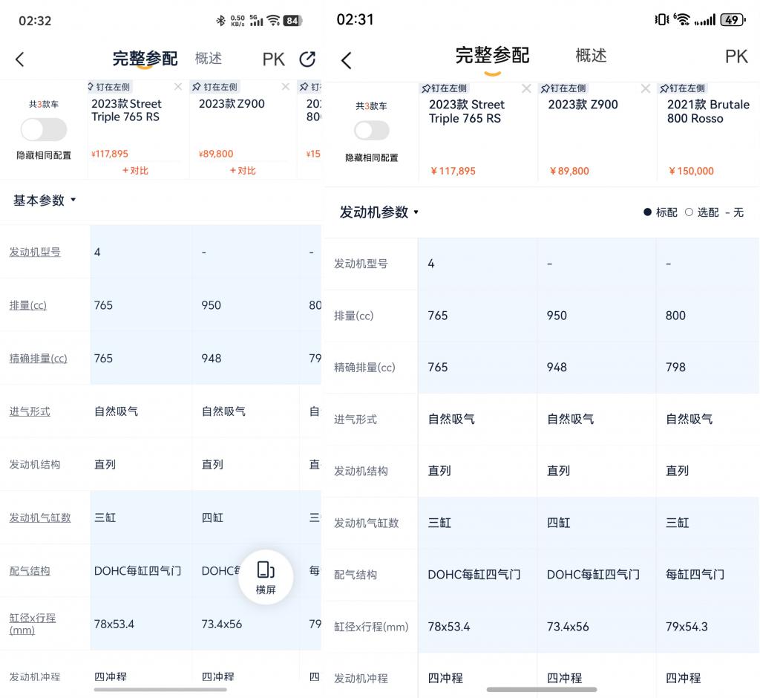The image size is (760, 698).
Task: Open 排量(cc) term link in left screenshot
Action: point(28,305)
